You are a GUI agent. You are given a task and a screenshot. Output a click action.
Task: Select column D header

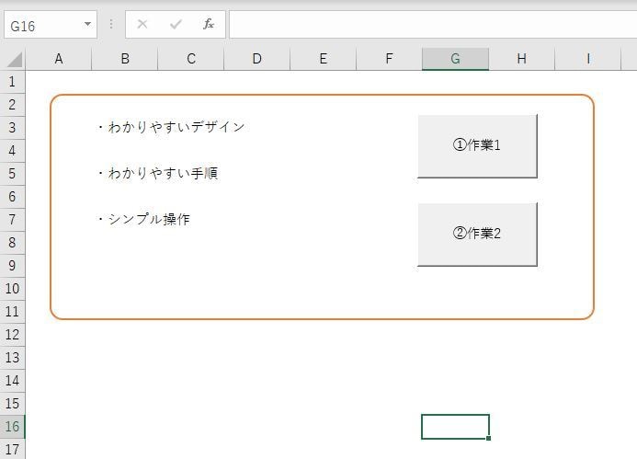256,59
